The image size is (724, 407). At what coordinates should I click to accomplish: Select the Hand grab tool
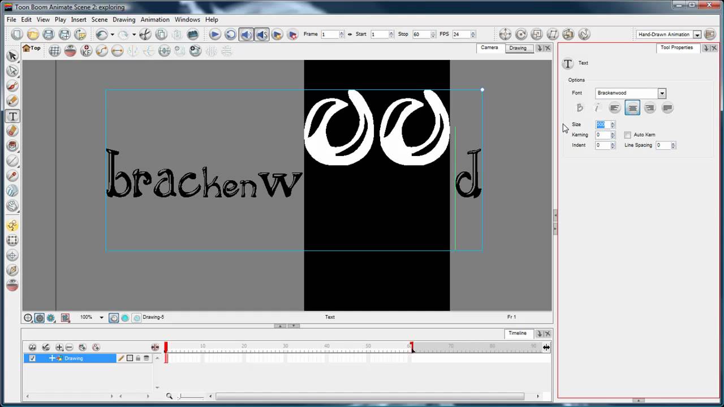pos(12,206)
